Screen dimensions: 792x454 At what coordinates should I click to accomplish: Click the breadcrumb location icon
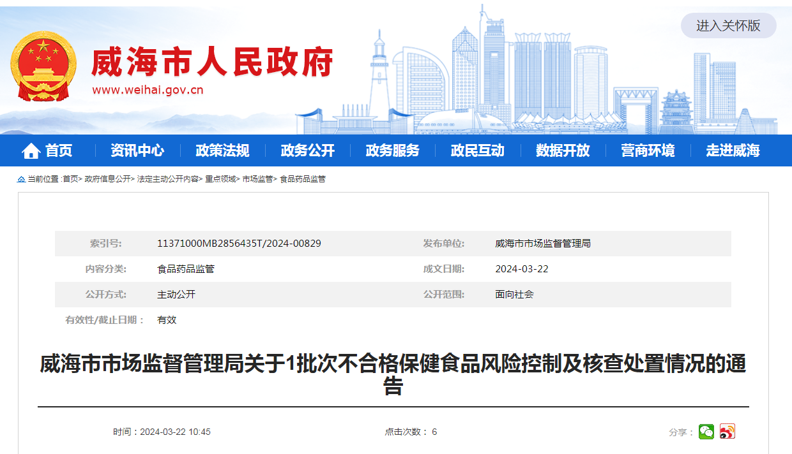(21, 179)
